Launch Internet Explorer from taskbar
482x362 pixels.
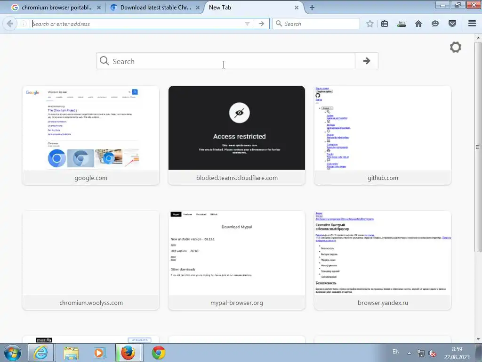(x=41, y=353)
